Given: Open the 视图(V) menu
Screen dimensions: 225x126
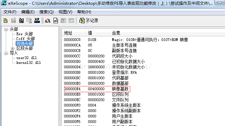Looking at the screenshot, I should pos(66,12).
